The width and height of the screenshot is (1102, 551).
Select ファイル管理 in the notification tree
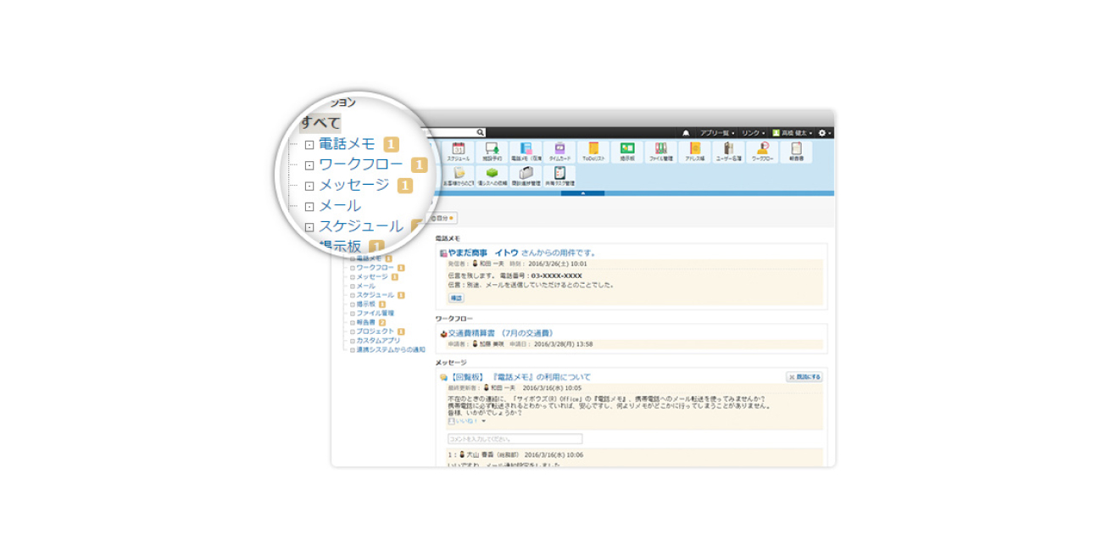[x=375, y=314]
